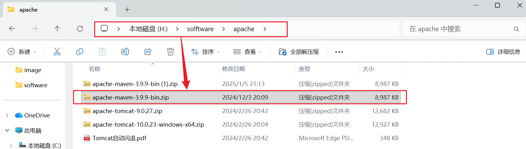
Task: Sort by 类型 column header
Action: click(304, 69)
